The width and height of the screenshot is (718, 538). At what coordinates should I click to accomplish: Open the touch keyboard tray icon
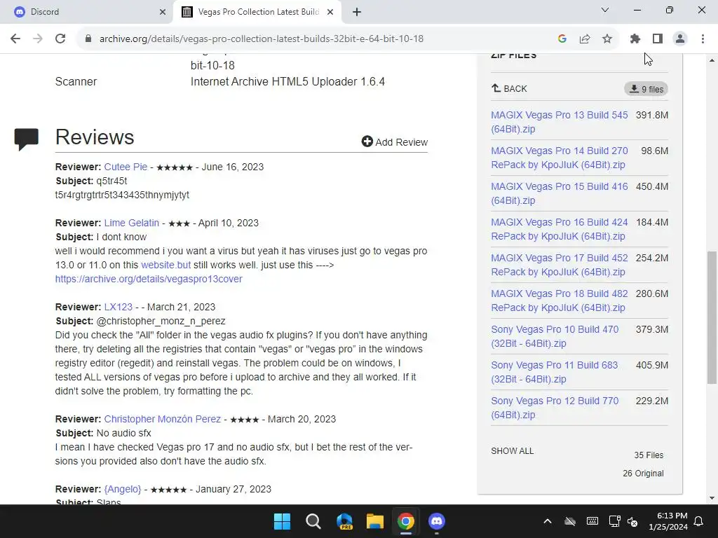592,521
